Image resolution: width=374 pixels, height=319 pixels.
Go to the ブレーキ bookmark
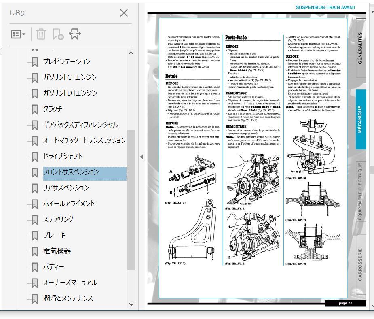pos(54,235)
